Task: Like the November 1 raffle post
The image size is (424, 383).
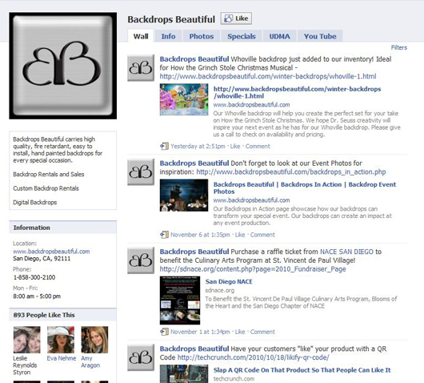Action: [x=240, y=332]
